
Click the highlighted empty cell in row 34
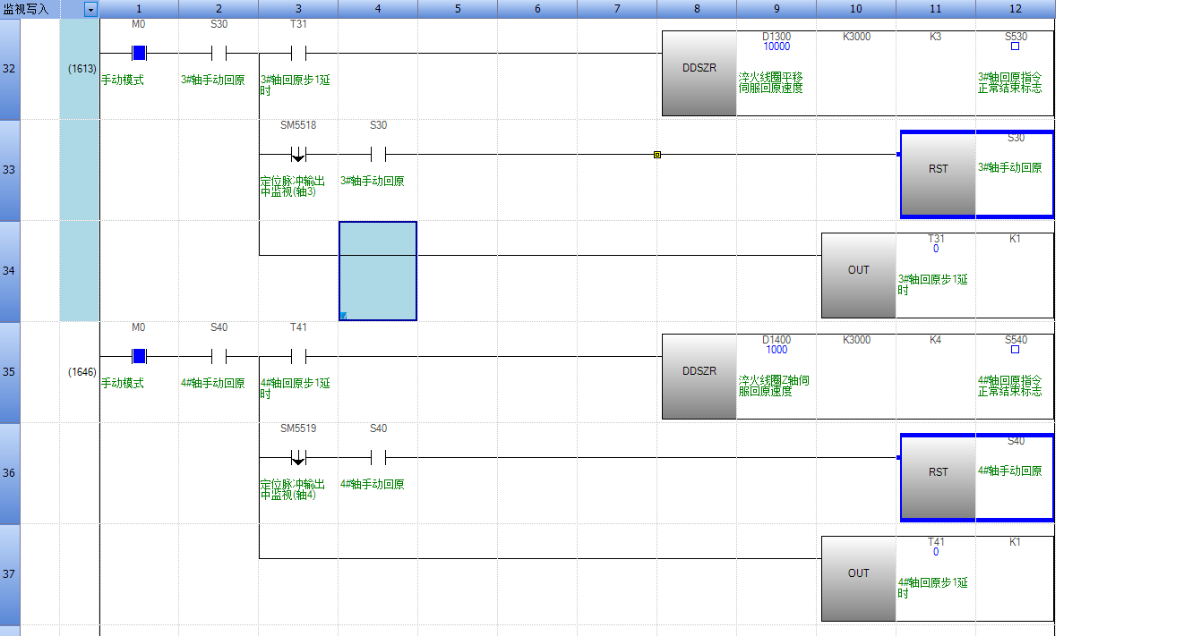point(378,271)
